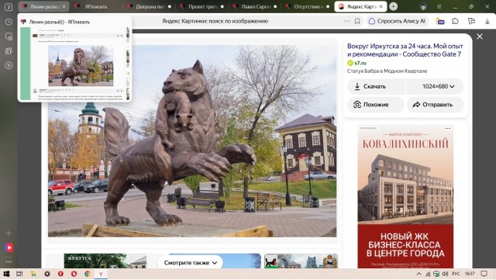Image resolution: width=496 pixels, height=280 pixels.
Task: Bookmark this page with the bookmark icon
Action: click(x=357, y=21)
